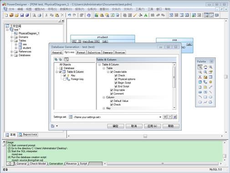This screenshot has height=173, width=230.
Task: Click the 帮助 (Help) button
Action: click(171, 126)
